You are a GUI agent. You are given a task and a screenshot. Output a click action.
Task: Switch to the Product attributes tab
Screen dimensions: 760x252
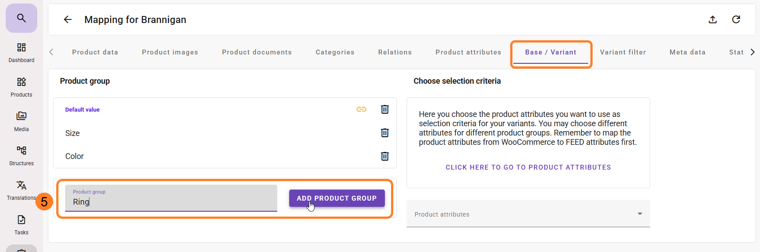pyautogui.click(x=468, y=52)
